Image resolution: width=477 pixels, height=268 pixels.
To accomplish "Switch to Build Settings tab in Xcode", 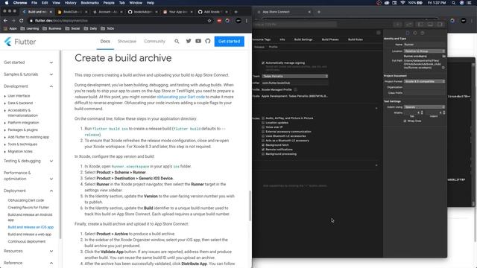I will click(303, 39).
